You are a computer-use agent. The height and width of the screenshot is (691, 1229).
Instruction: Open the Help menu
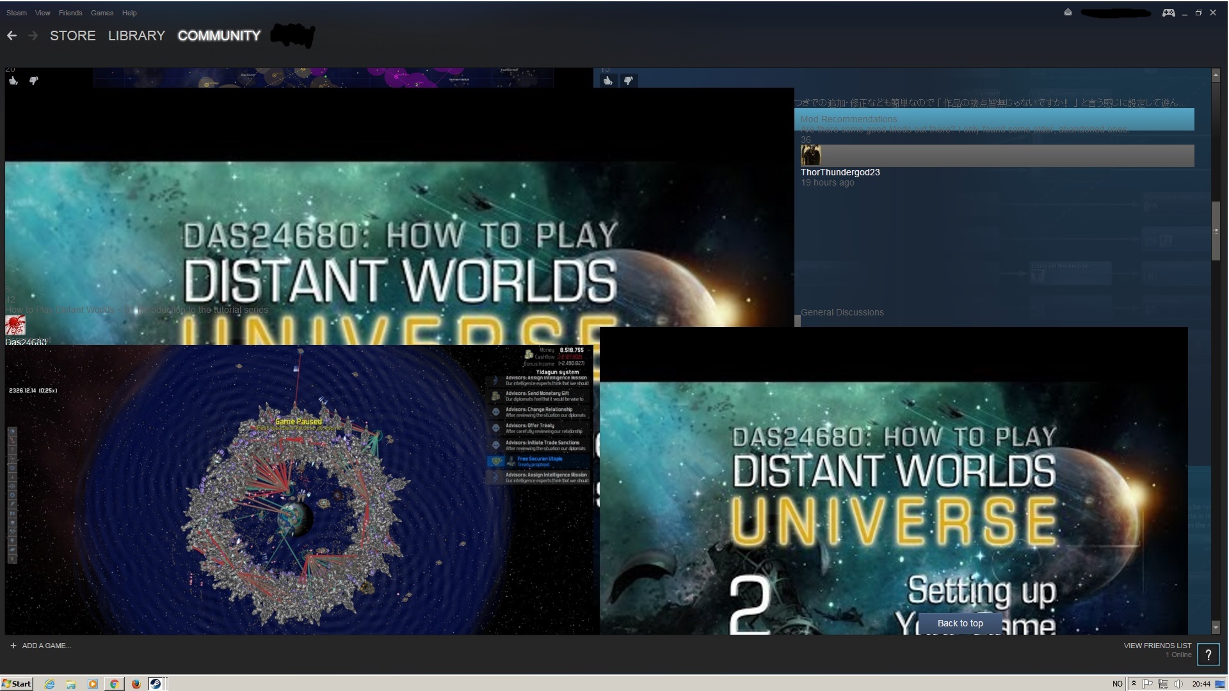pyautogui.click(x=129, y=13)
